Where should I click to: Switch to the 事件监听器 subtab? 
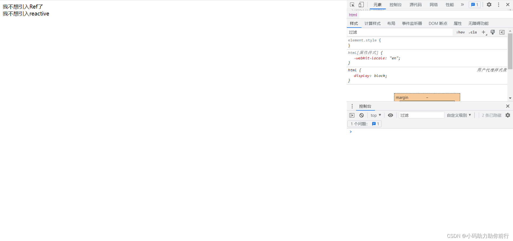(412, 24)
